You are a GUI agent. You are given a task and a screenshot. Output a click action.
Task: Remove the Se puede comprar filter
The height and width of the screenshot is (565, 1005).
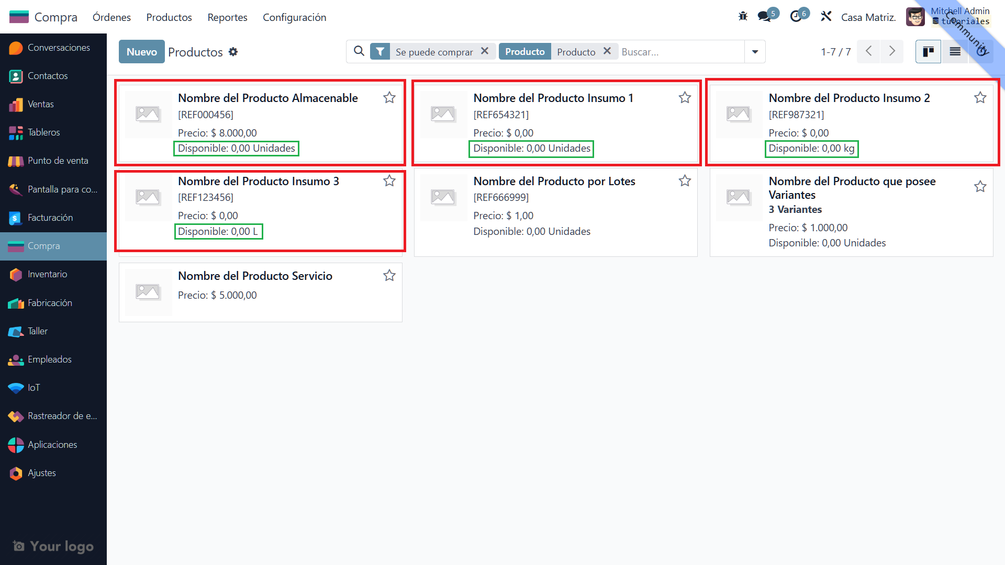tap(485, 51)
